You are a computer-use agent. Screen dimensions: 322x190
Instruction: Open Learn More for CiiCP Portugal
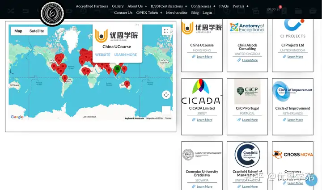(x=250, y=120)
